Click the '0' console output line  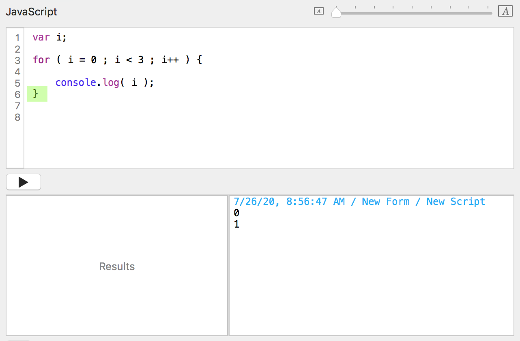[236, 213]
